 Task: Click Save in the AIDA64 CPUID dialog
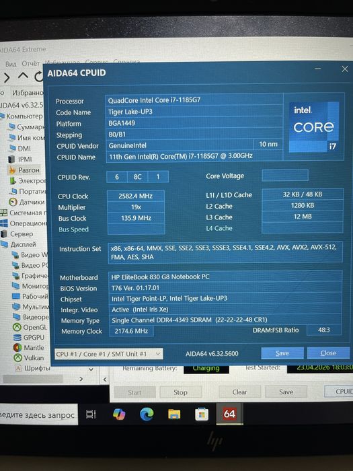click(x=282, y=353)
